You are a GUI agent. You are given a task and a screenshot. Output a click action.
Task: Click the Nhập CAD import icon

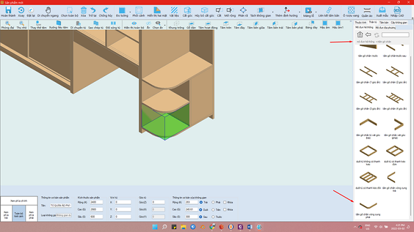[397, 12]
